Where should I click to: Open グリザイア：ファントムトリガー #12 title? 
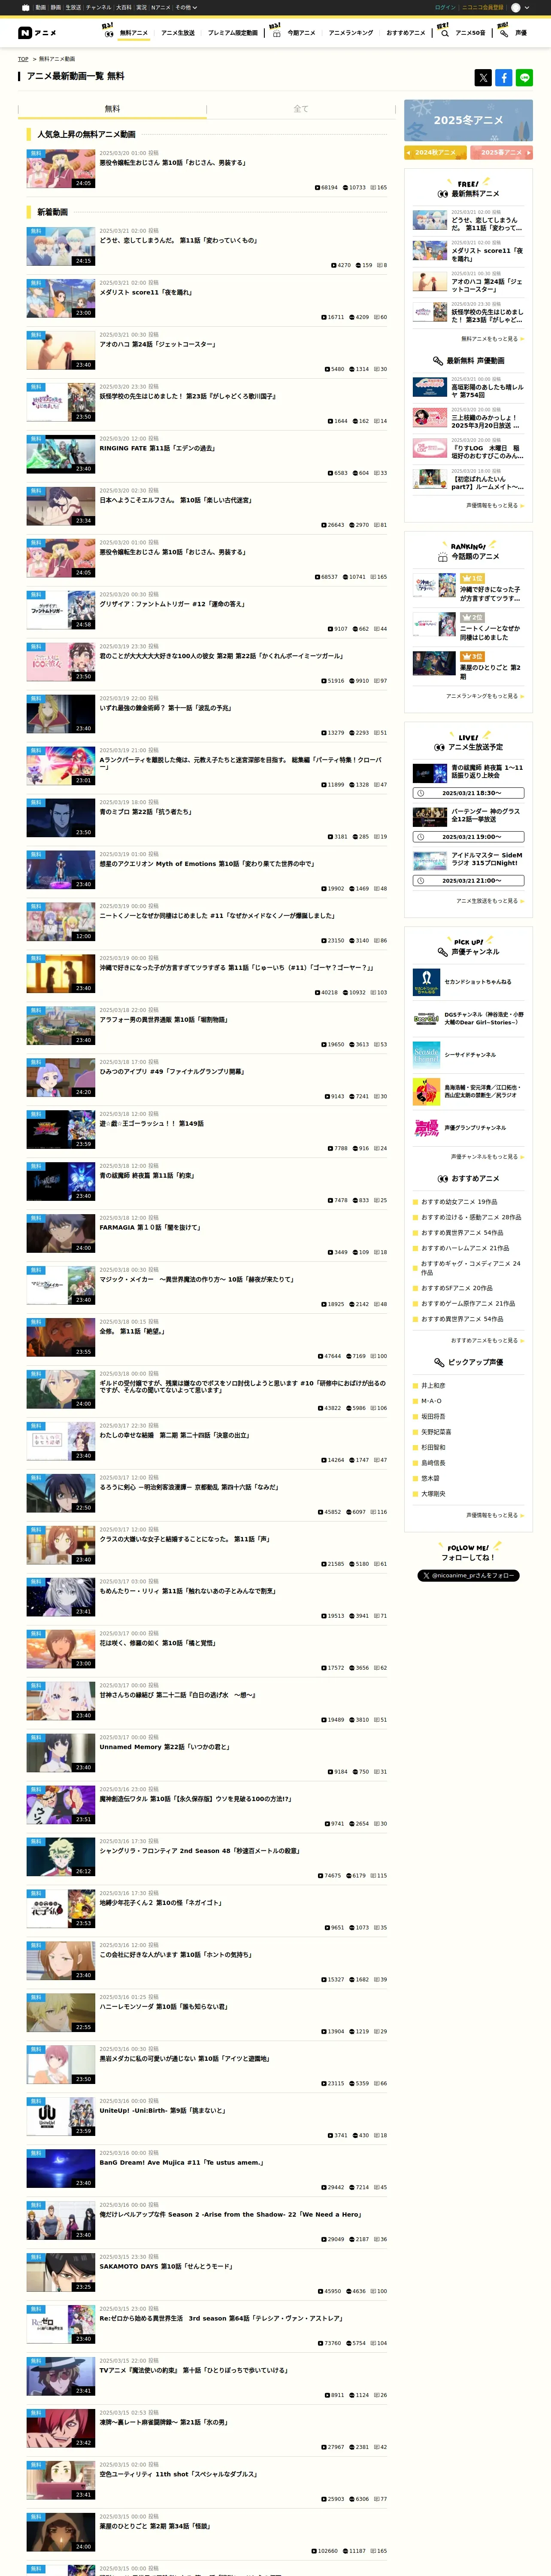(172, 604)
